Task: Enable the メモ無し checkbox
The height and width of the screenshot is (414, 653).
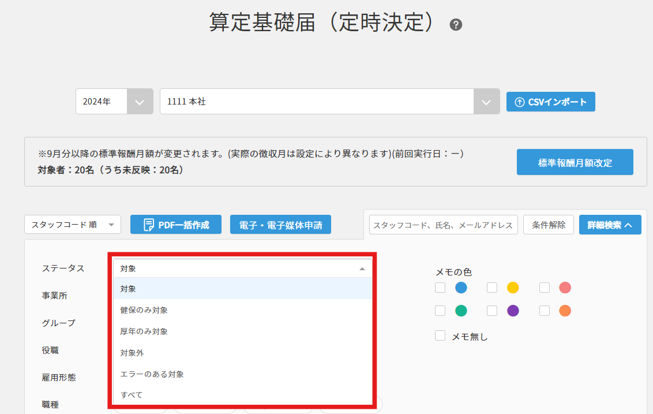Action: pyautogui.click(x=440, y=336)
